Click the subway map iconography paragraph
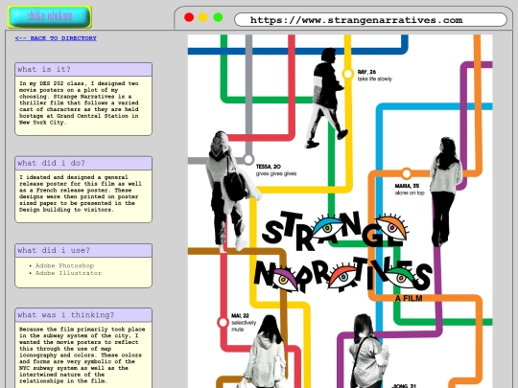This screenshot has height=388, width=518. coord(82,355)
